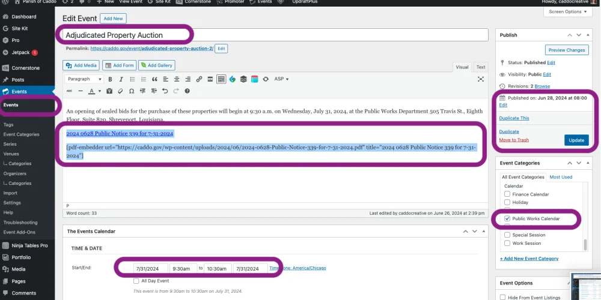Open the ASP shortcode dropdown
Viewport: 601px width, 300px height.
pos(281,79)
